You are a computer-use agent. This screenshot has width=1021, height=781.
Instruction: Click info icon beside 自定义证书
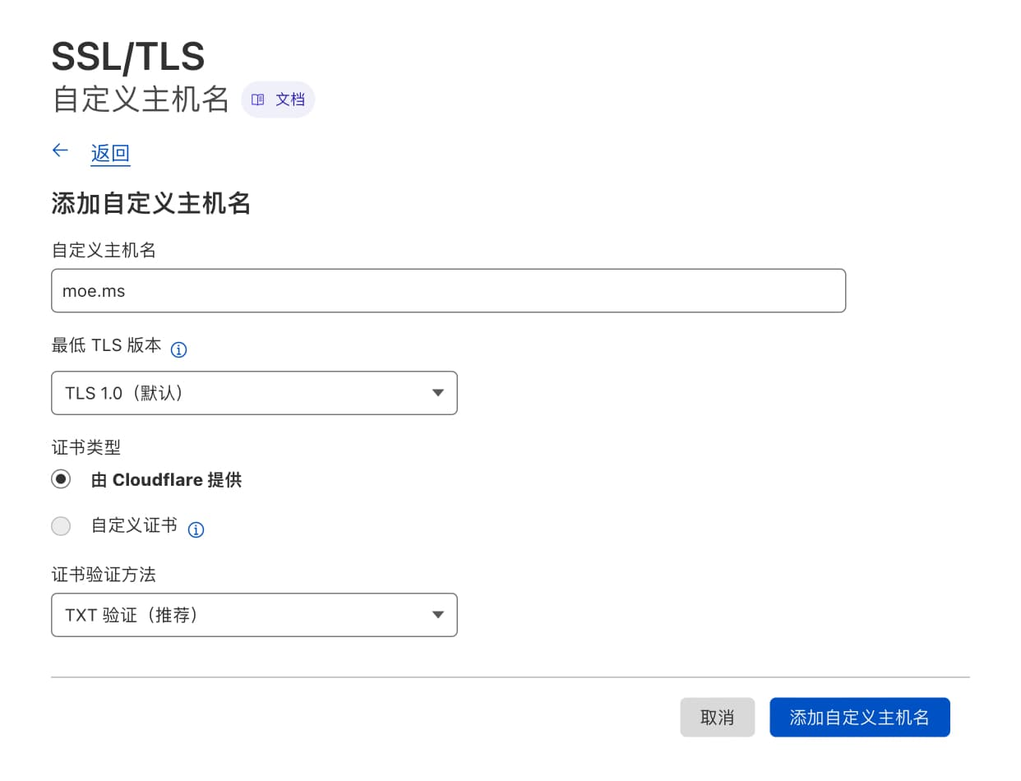196,529
